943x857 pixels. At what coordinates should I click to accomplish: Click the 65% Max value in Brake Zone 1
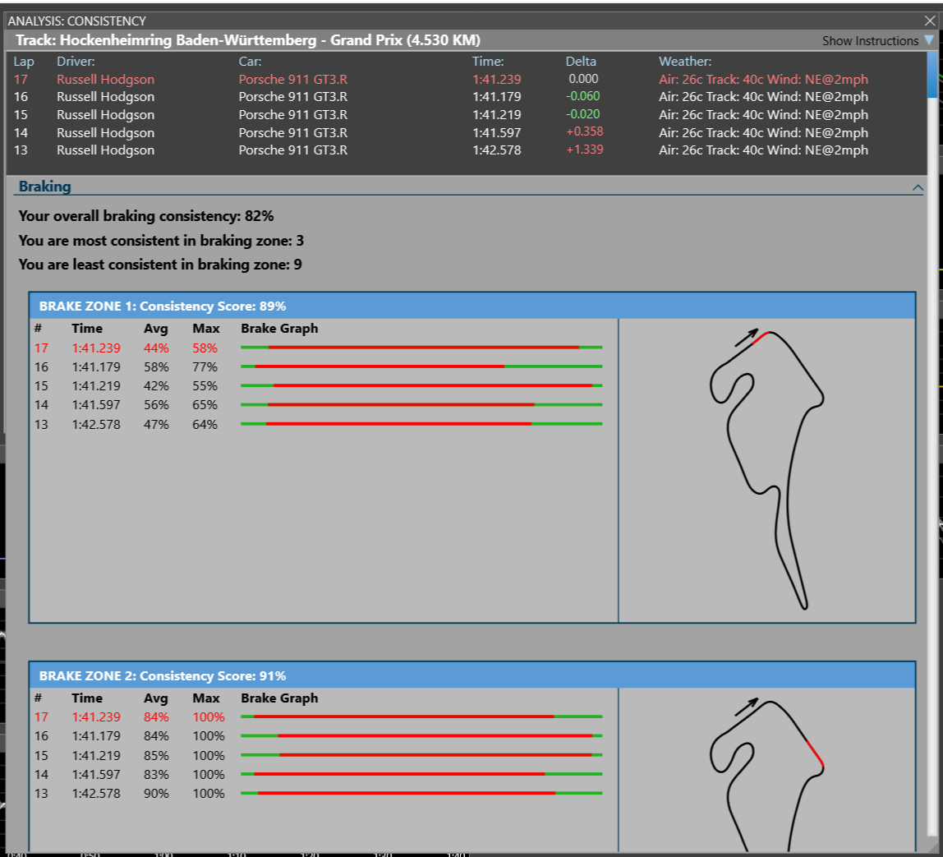(x=205, y=405)
